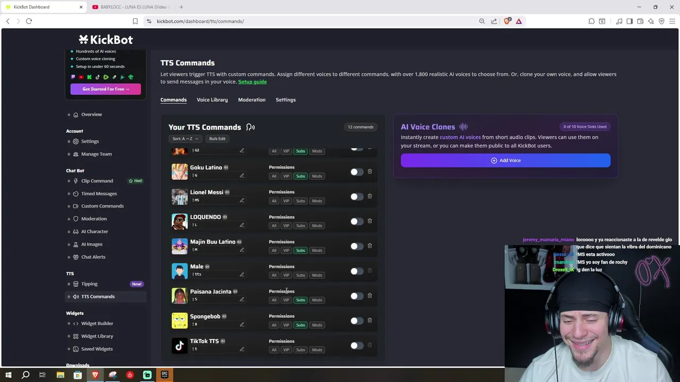Toggle All permission for Spongebob
The height and width of the screenshot is (382, 680).
point(274,325)
